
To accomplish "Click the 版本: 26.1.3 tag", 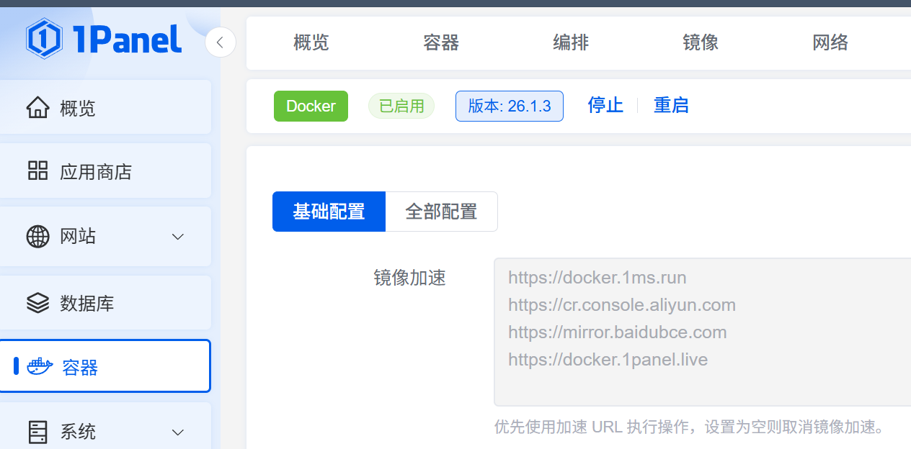I will 510,106.
